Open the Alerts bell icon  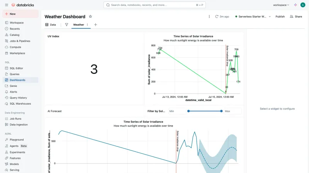pyautogui.click(x=7, y=92)
